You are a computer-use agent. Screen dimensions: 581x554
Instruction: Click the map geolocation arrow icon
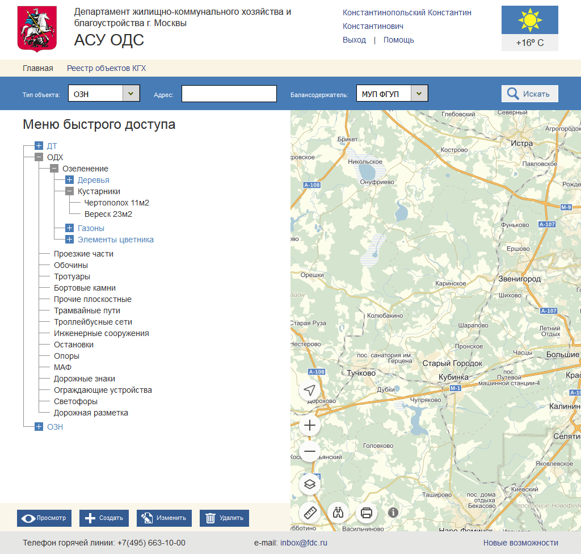coord(310,391)
